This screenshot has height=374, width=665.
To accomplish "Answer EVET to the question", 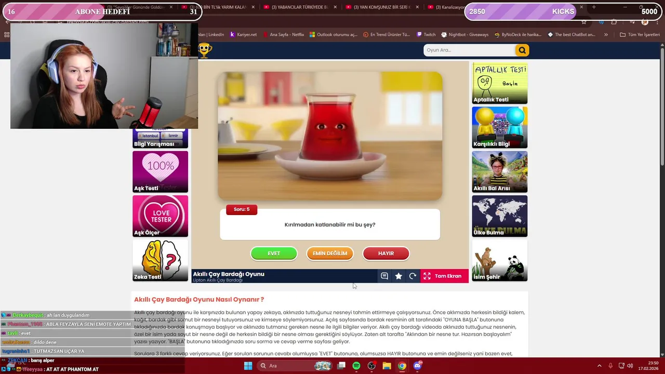I will pyautogui.click(x=274, y=253).
